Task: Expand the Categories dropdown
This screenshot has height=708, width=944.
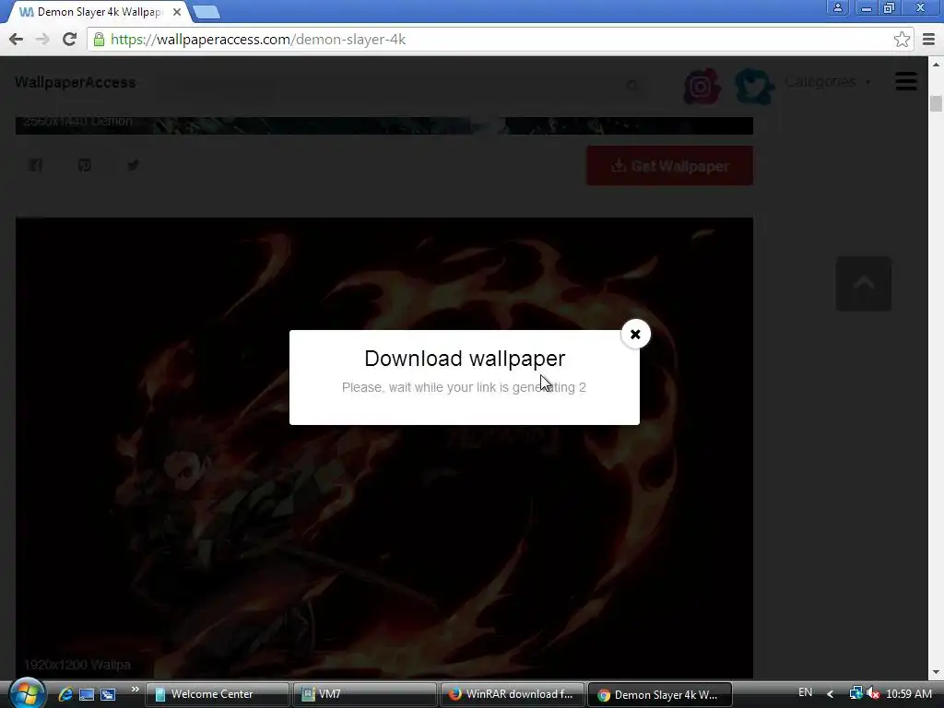Action: [x=828, y=82]
